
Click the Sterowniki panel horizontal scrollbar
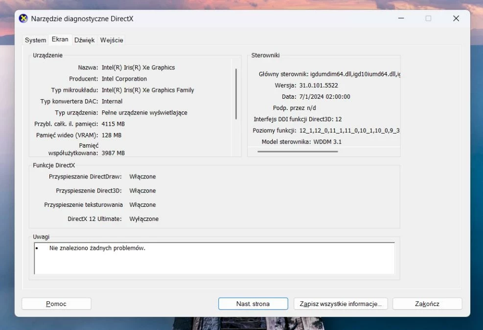click(x=298, y=152)
